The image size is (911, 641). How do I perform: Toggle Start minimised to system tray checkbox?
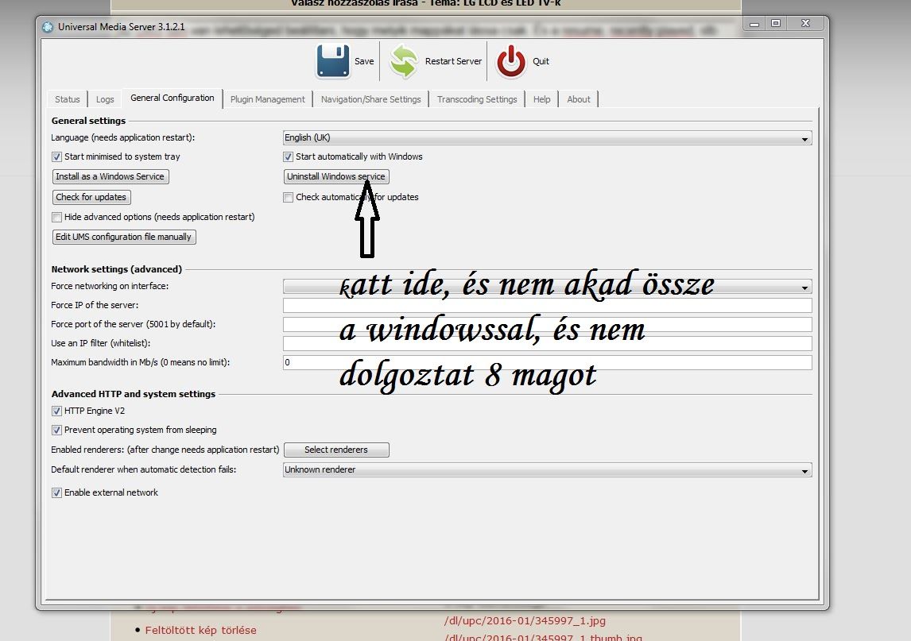[56, 156]
